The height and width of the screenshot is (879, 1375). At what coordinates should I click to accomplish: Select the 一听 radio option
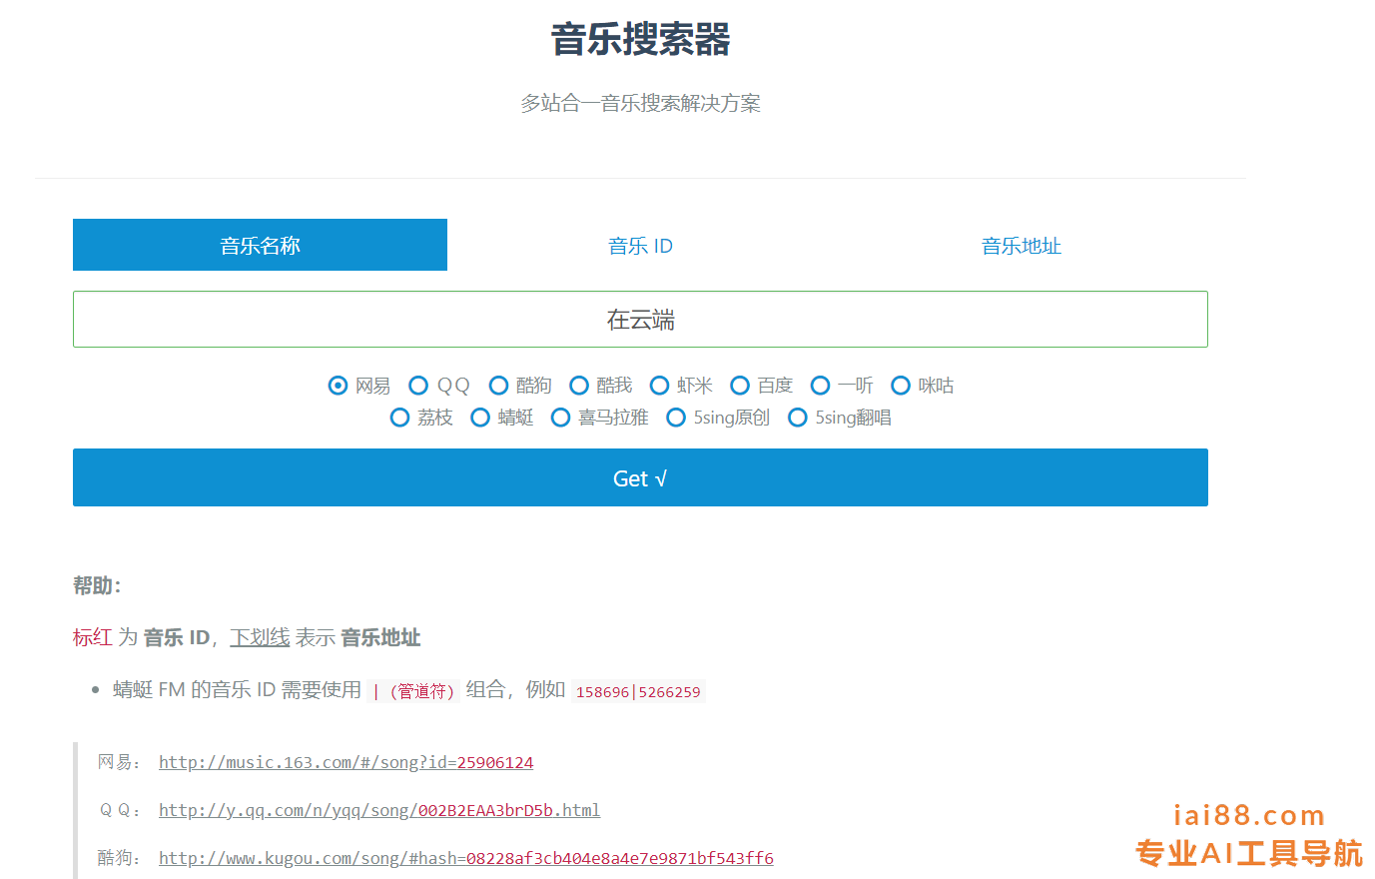click(820, 386)
